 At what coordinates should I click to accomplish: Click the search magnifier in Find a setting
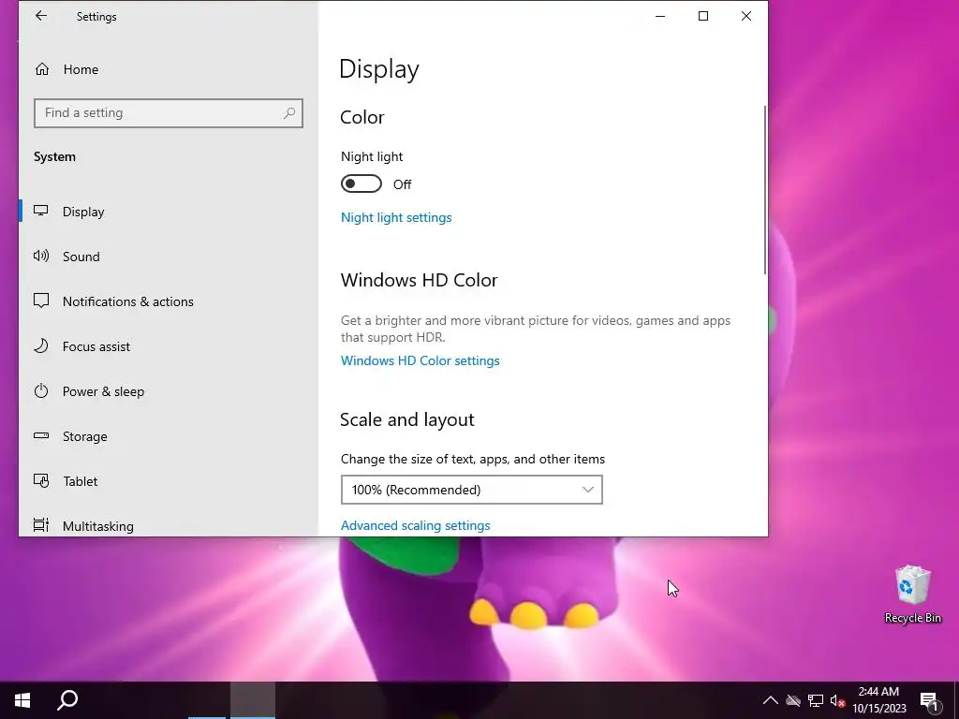pyautogui.click(x=289, y=112)
